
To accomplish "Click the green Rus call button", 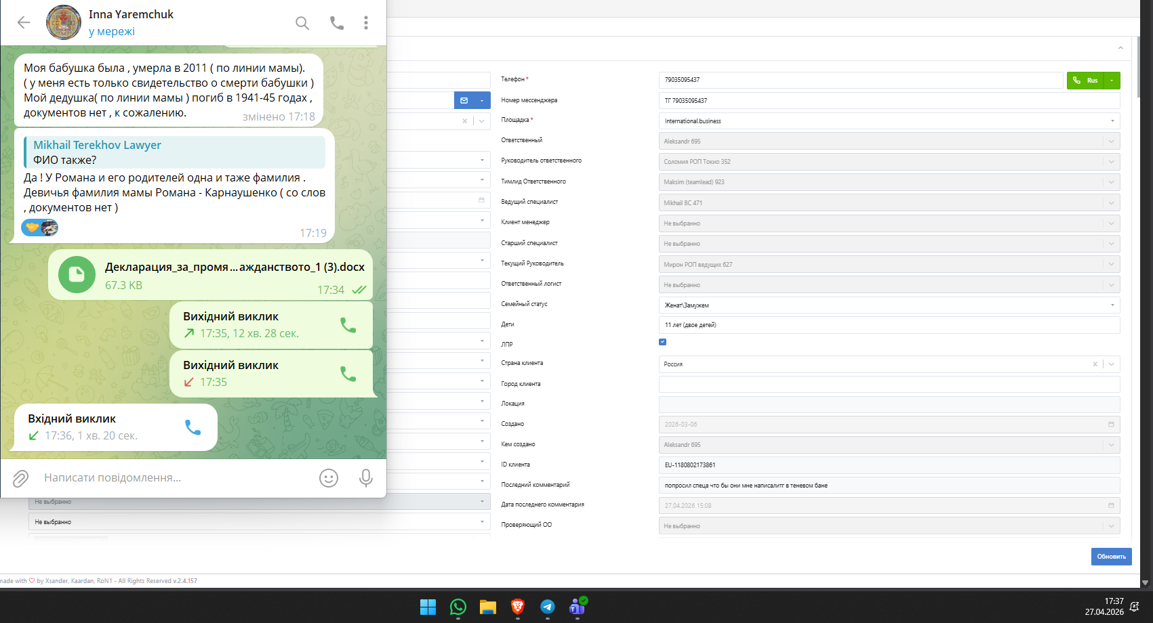I will click(1085, 81).
